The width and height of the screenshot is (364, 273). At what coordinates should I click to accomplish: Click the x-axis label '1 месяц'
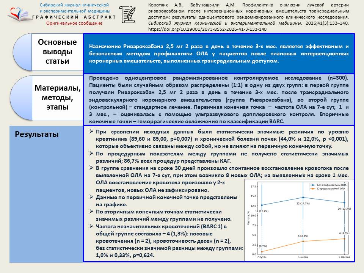pos(303,257)
